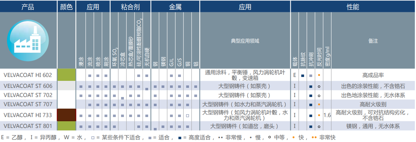Click the legend entry E = 乙醇

[12, 138]
